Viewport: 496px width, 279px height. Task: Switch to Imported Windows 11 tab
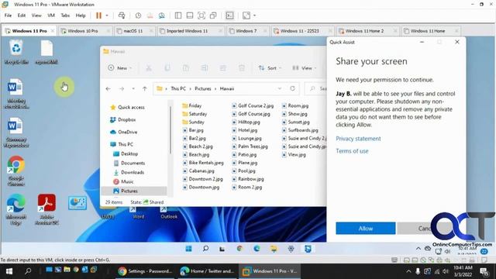pyautogui.click(x=188, y=31)
